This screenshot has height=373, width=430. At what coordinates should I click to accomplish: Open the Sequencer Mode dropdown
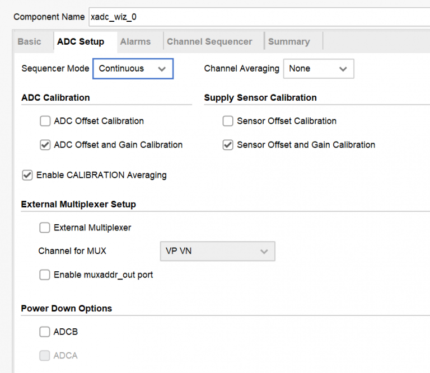coord(133,69)
